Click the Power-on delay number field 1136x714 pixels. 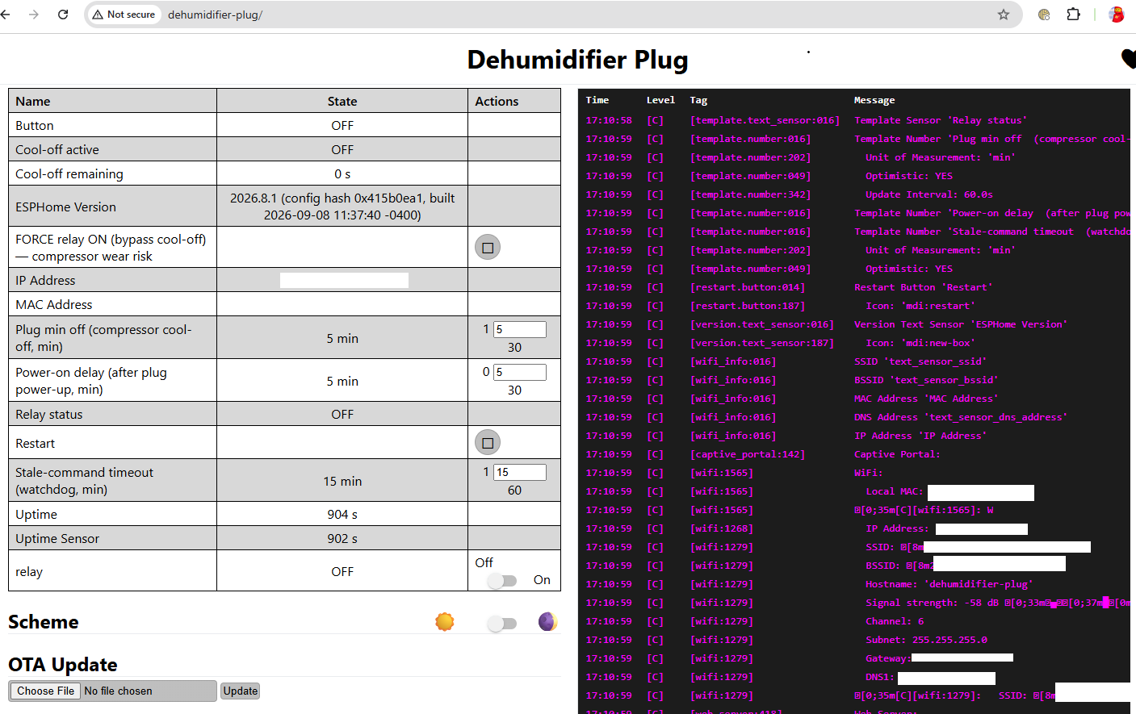tap(519, 372)
